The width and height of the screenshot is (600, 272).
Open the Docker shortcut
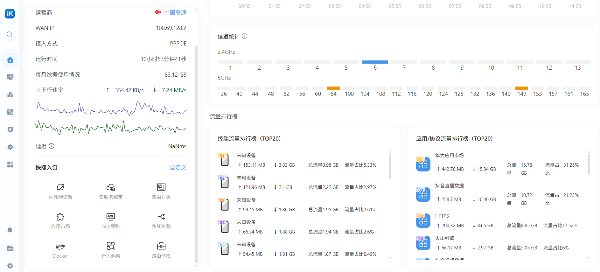pos(60,250)
